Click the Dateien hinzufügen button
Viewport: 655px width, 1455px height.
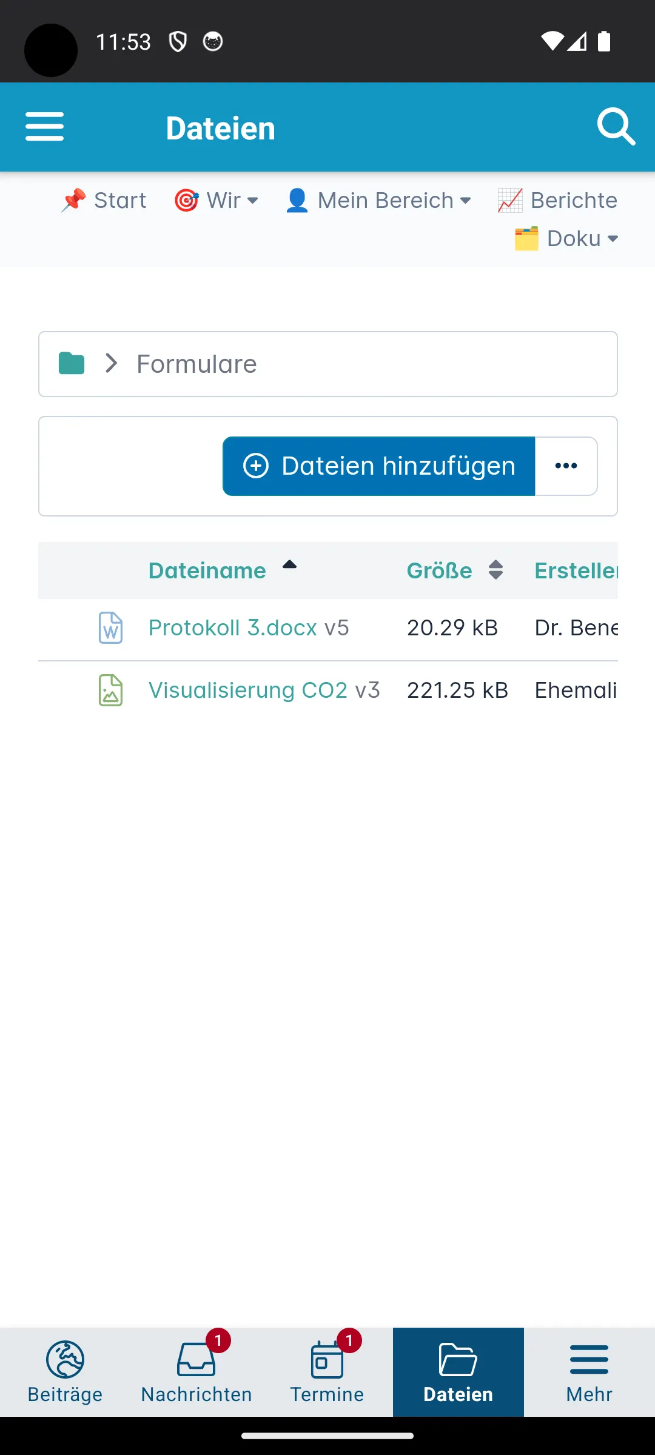coord(379,466)
